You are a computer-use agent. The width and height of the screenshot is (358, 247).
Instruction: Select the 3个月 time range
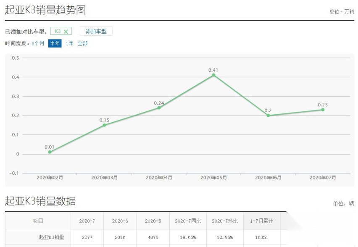[38, 43]
